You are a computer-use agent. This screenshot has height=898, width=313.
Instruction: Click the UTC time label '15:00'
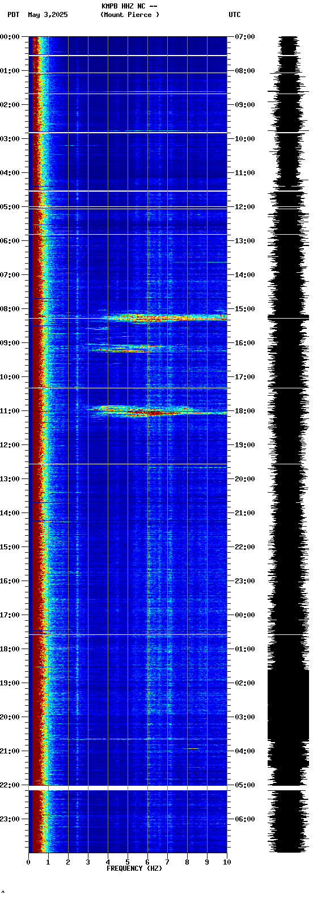click(x=245, y=309)
